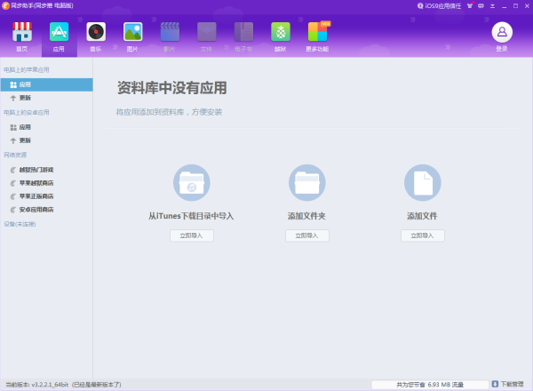Click the iTunes import folder circle icon
The height and width of the screenshot is (391, 533).
[x=191, y=183]
